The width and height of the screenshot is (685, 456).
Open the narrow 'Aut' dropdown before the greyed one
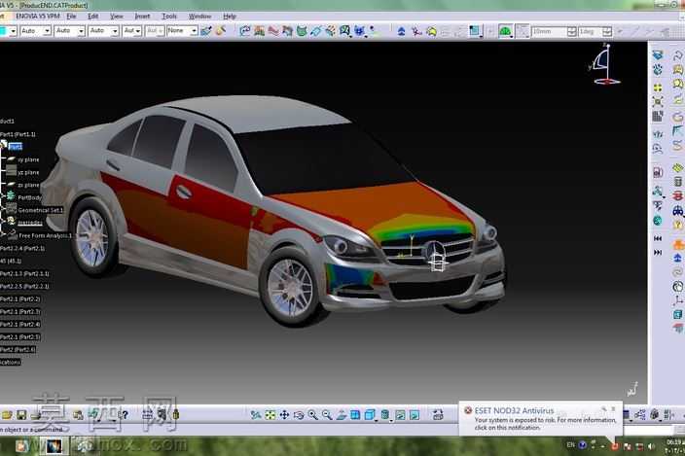132,31
